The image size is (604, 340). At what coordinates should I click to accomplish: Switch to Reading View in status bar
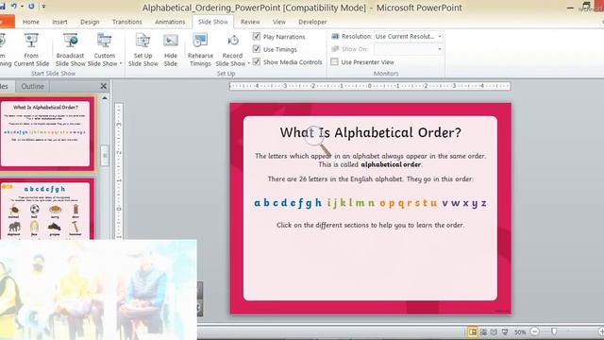pos(494,331)
